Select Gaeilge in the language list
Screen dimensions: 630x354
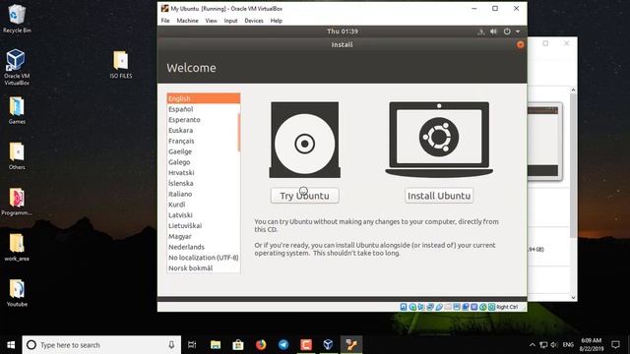coord(204,151)
